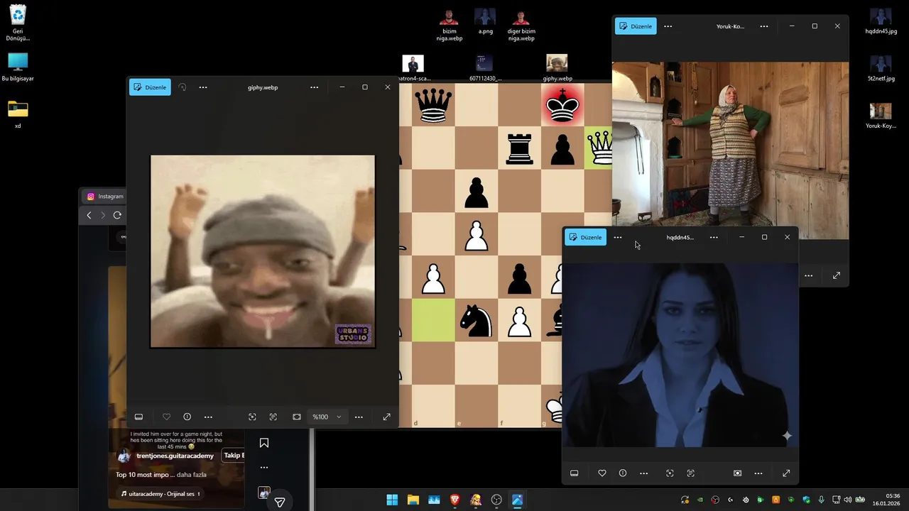This screenshot has height=511, width=909.
Task: Reload the Instagram page
Action: coord(117,215)
